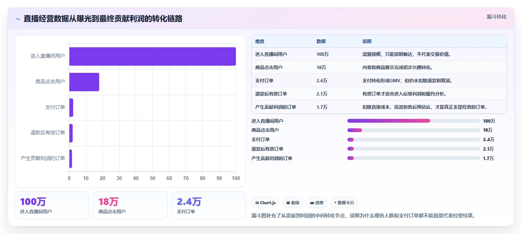522x234 pixels.
Task: Click the chart y-axis label 商品点击用户
Action: coord(50,82)
